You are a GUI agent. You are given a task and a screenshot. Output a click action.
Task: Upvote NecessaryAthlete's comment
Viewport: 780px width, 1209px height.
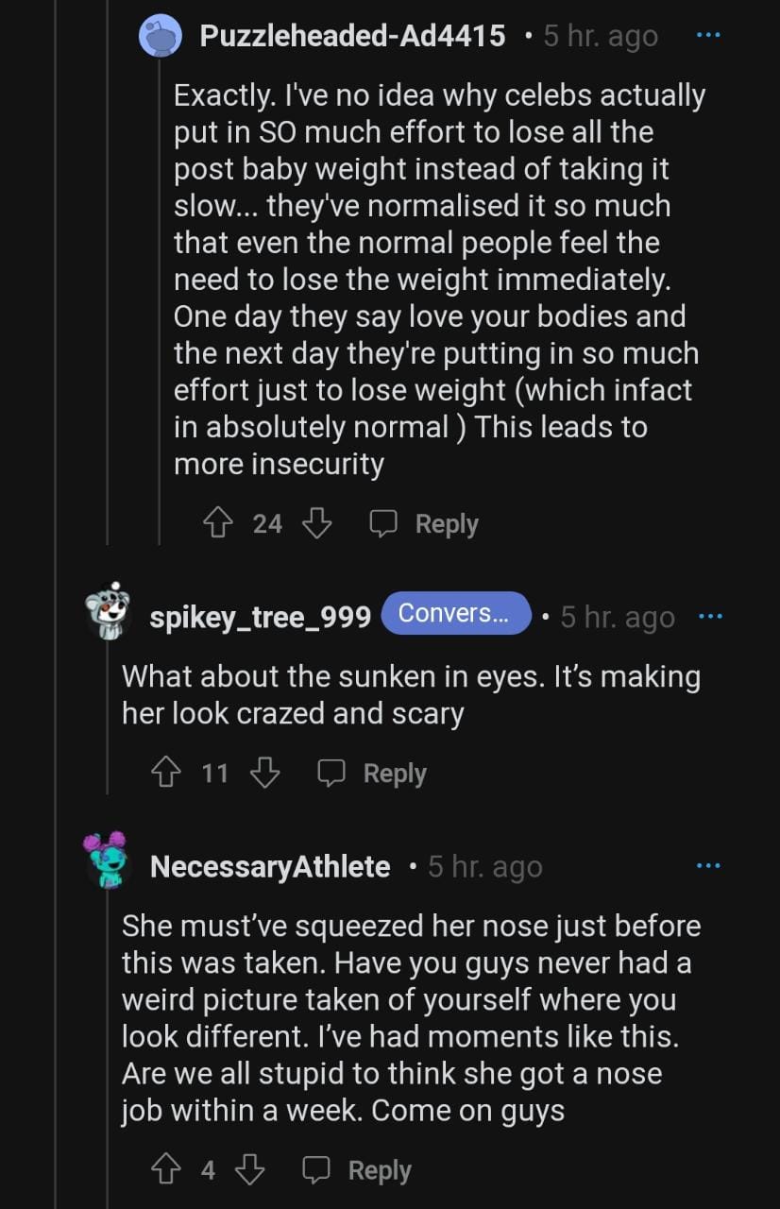point(168,1170)
